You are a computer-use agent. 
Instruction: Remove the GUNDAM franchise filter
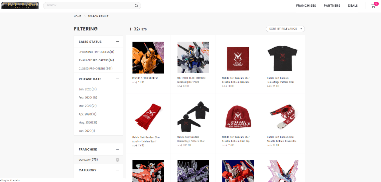pos(117,160)
